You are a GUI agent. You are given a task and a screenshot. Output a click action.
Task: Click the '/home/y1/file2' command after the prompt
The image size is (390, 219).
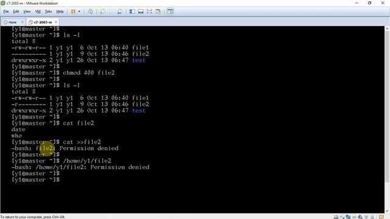[x=87, y=161]
